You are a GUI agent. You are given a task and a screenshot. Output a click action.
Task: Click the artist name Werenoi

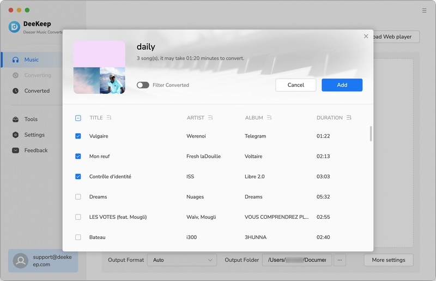(196, 136)
